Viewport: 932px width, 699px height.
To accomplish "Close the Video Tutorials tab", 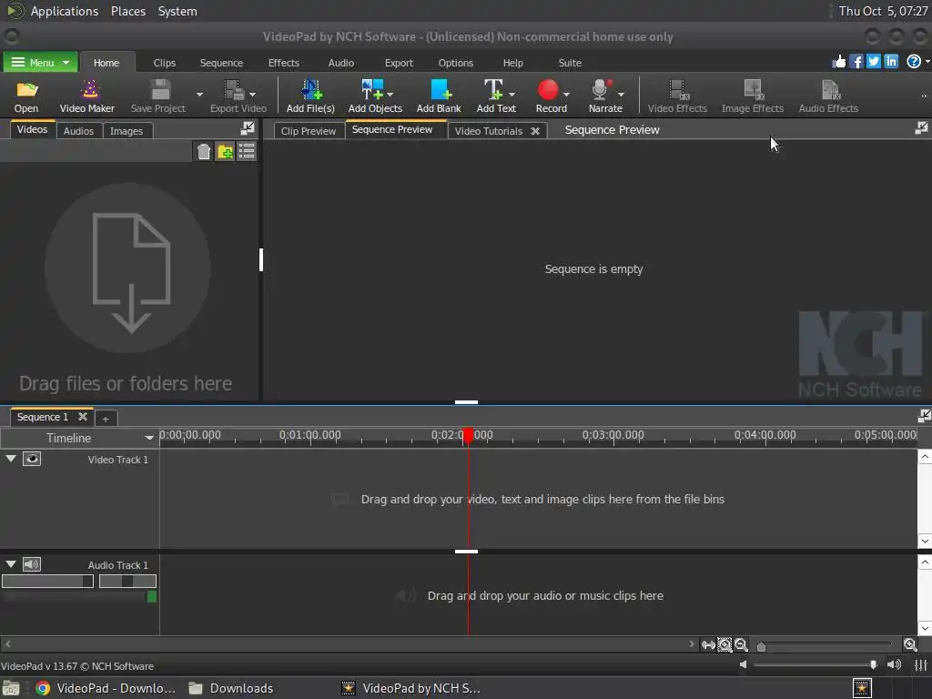I will pos(535,131).
